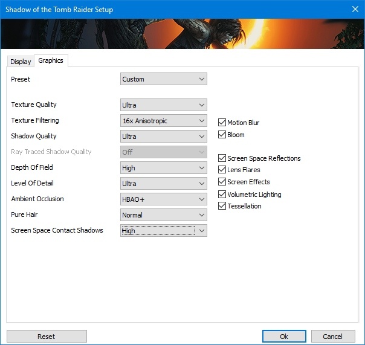Select the Graphics tab

(x=51, y=60)
